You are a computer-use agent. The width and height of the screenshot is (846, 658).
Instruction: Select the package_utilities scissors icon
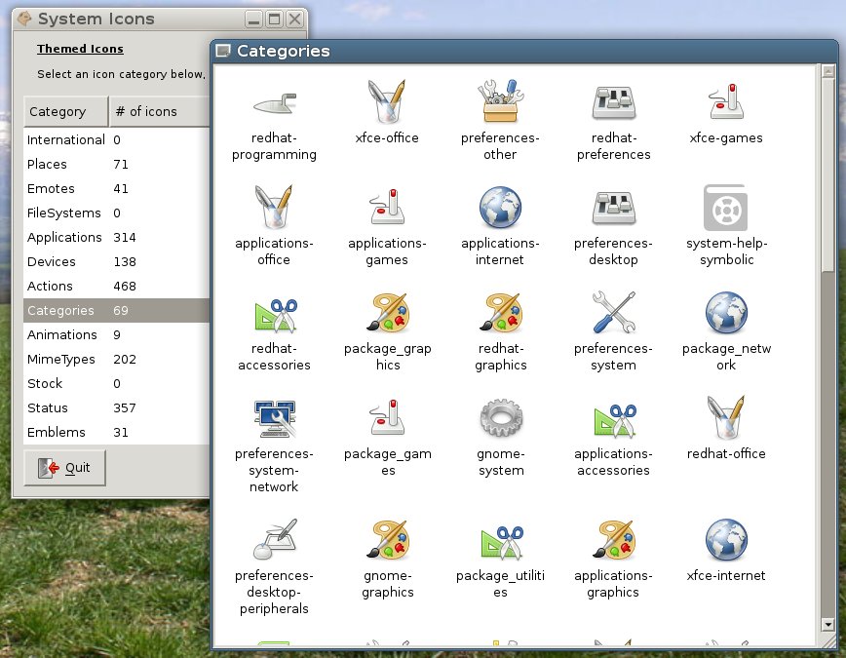[500, 539]
